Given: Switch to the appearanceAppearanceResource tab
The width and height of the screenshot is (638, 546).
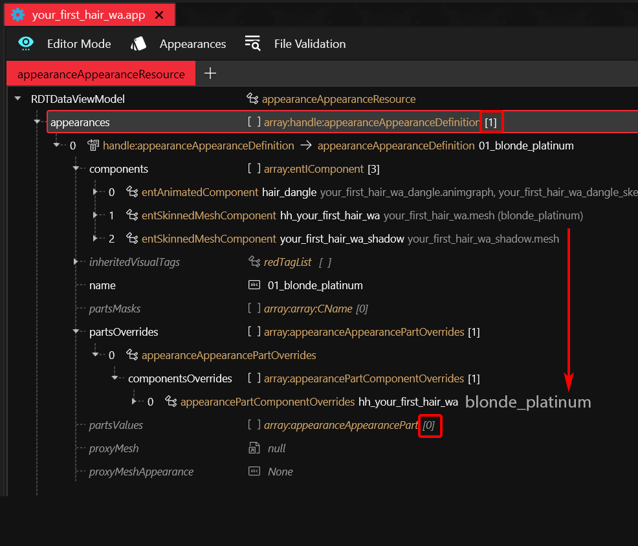Looking at the screenshot, I should 101,74.
